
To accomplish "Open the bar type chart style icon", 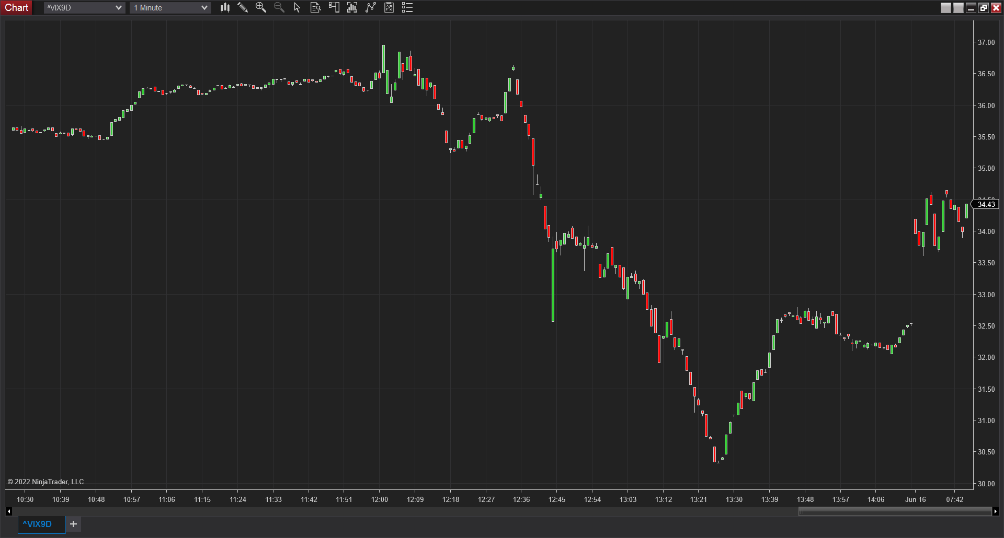I will [225, 7].
